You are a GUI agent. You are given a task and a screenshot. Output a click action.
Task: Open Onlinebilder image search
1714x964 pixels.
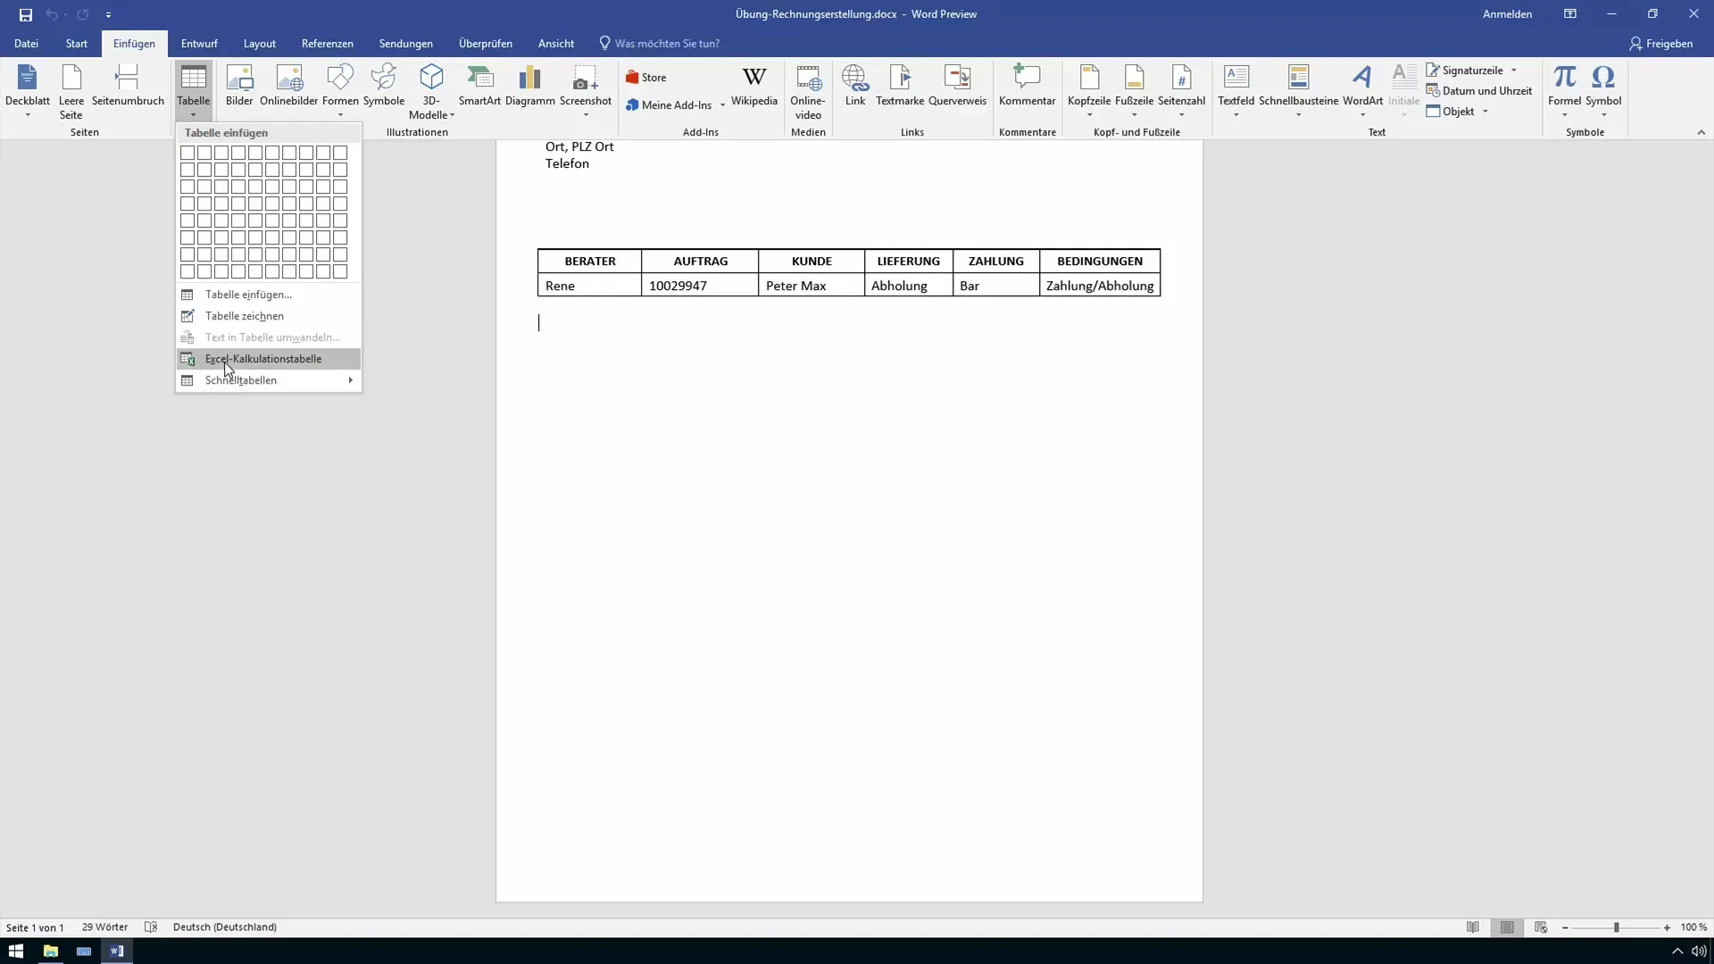tap(289, 87)
